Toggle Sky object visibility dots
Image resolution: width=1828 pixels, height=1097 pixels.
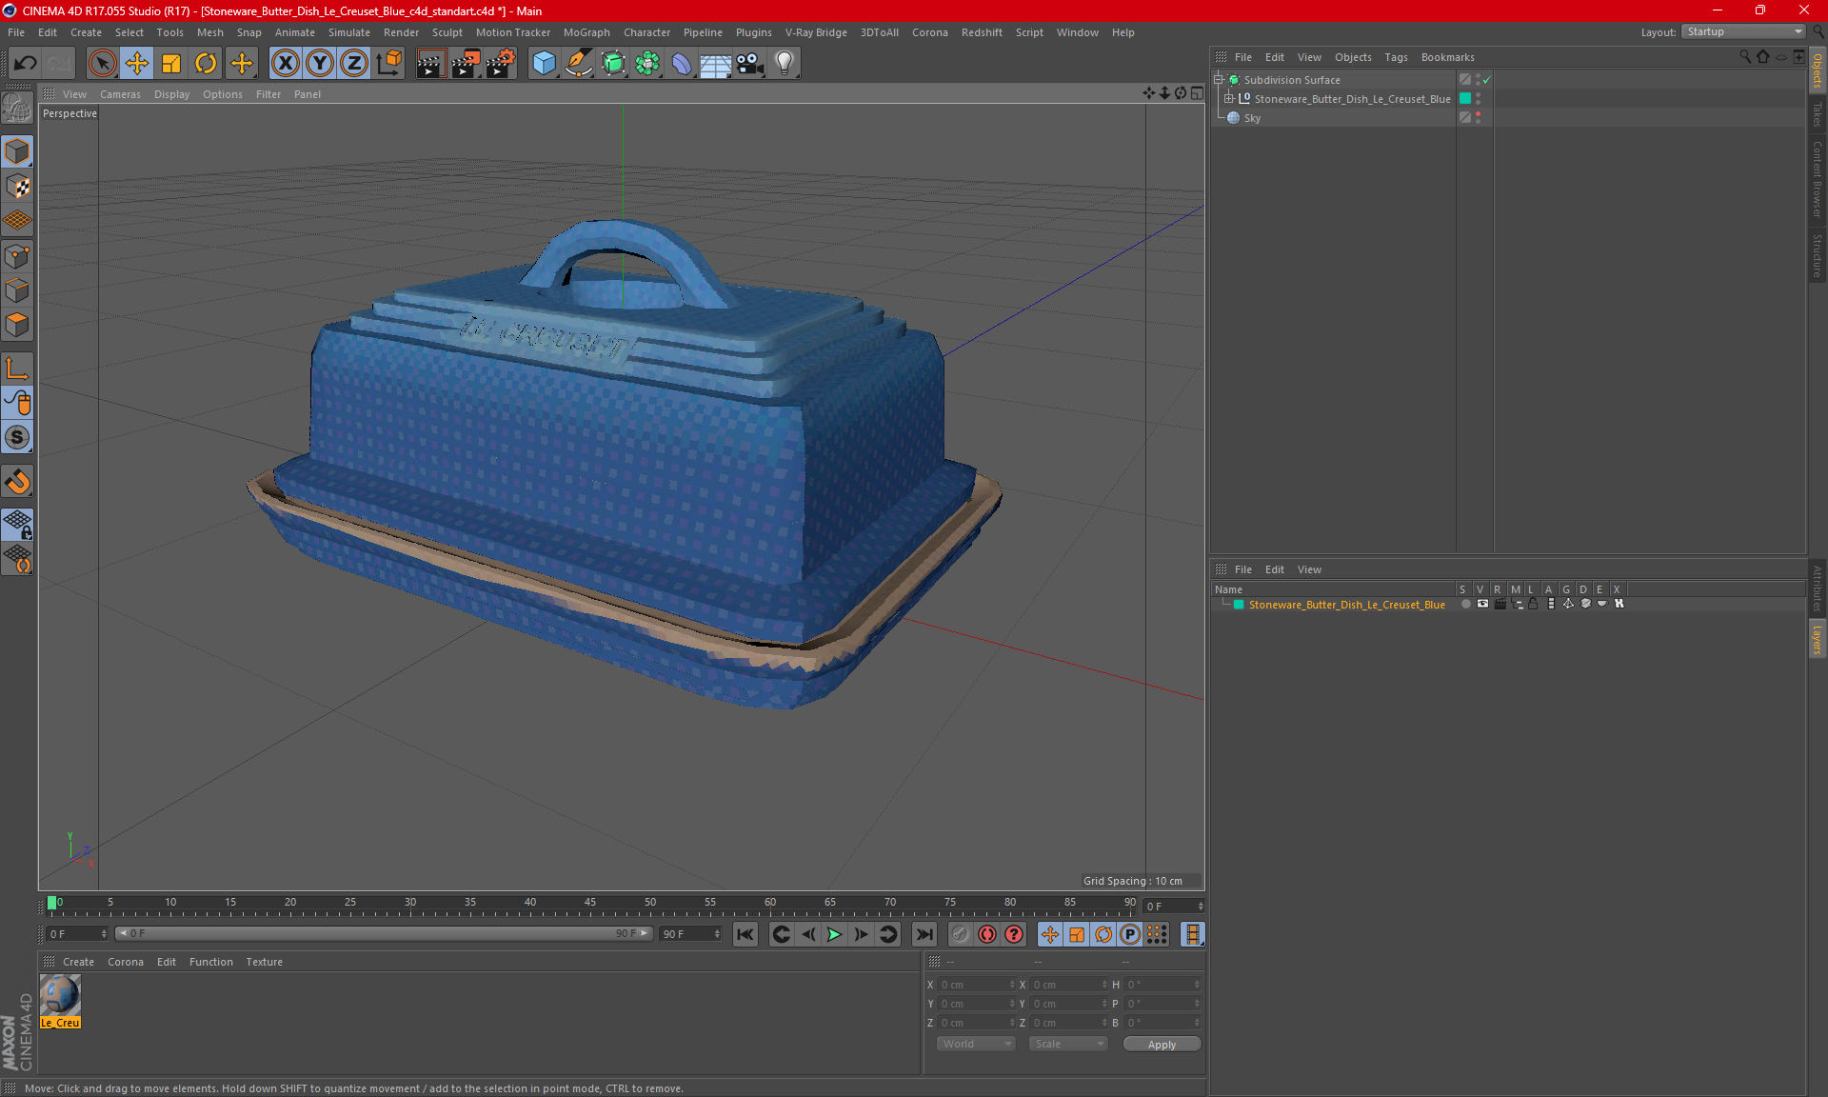[x=1478, y=118]
